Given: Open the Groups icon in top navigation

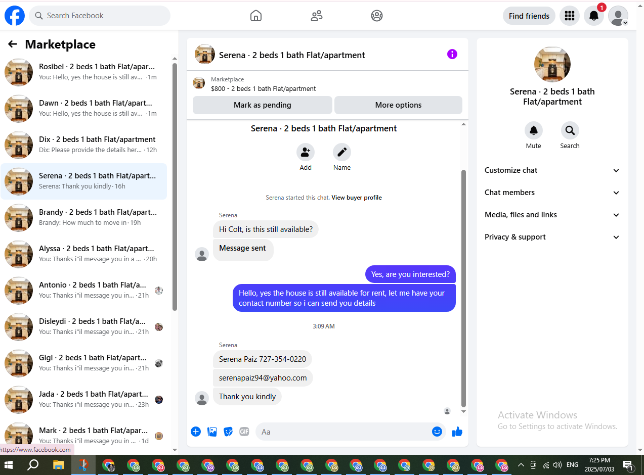Looking at the screenshot, I should click(x=377, y=16).
